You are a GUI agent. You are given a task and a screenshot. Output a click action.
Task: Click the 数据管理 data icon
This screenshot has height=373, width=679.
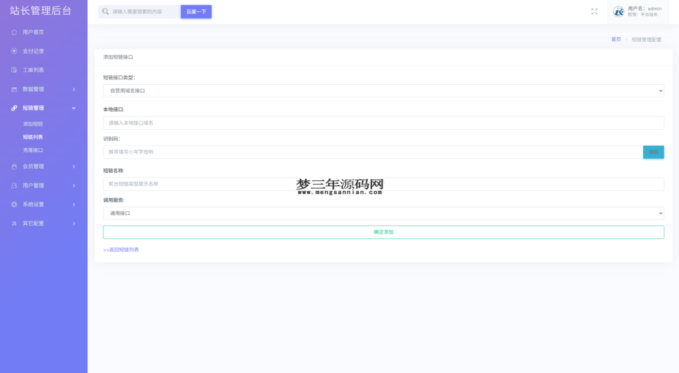14,89
